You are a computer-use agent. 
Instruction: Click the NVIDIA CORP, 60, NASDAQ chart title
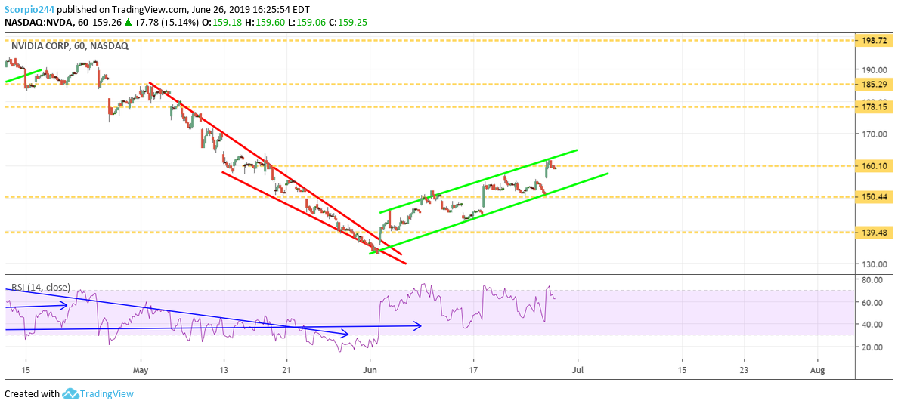click(68, 46)
